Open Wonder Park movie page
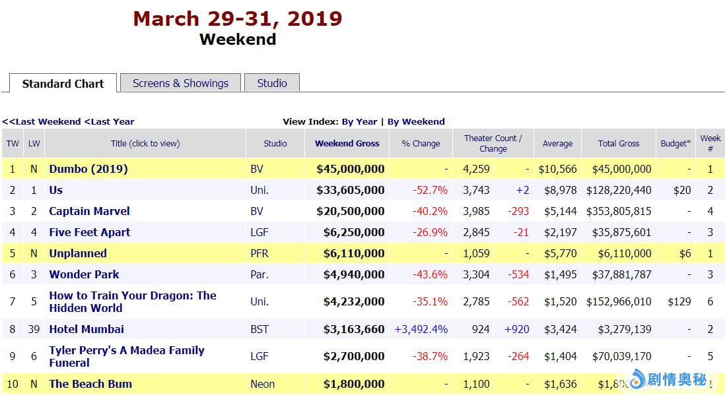Viewport: 725px width, 399px height. 85,274
